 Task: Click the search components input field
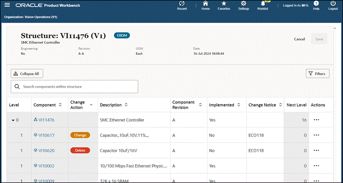74,87
